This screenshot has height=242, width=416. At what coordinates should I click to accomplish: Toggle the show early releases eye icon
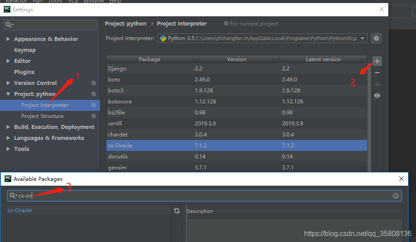coord(377,95)
